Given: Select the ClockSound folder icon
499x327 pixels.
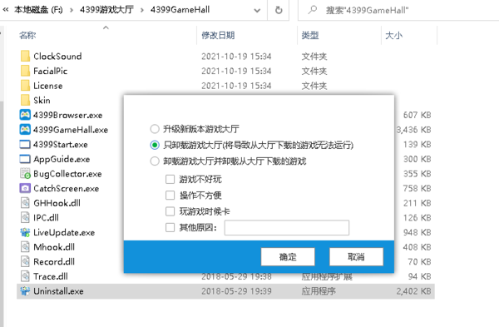Looking at the screenshot, I should (x=25, y=56).
